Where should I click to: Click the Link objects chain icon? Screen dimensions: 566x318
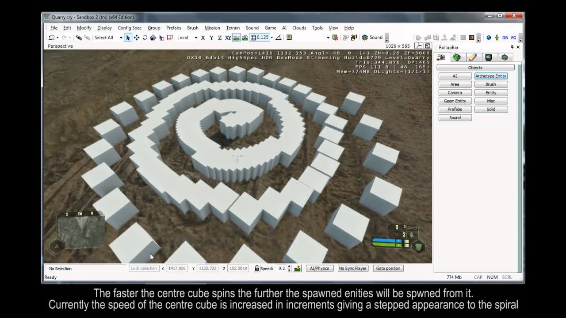click(79, 38)
